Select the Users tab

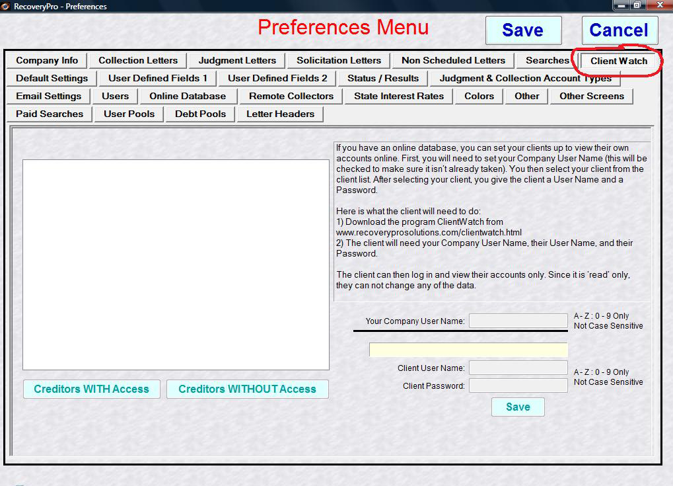[x=115, y=97]
